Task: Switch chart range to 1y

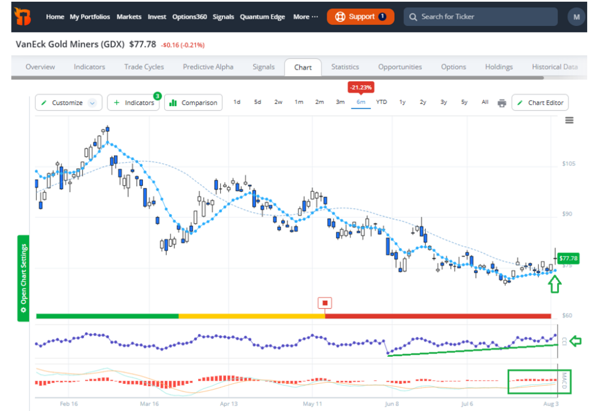Action: 402,102
